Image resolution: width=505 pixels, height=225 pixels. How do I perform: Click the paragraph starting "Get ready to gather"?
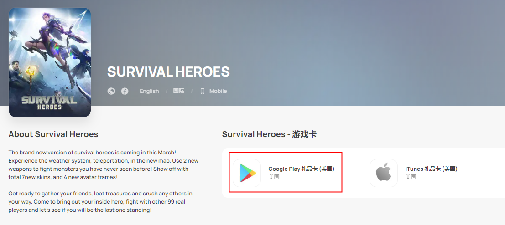coord(100,202)
